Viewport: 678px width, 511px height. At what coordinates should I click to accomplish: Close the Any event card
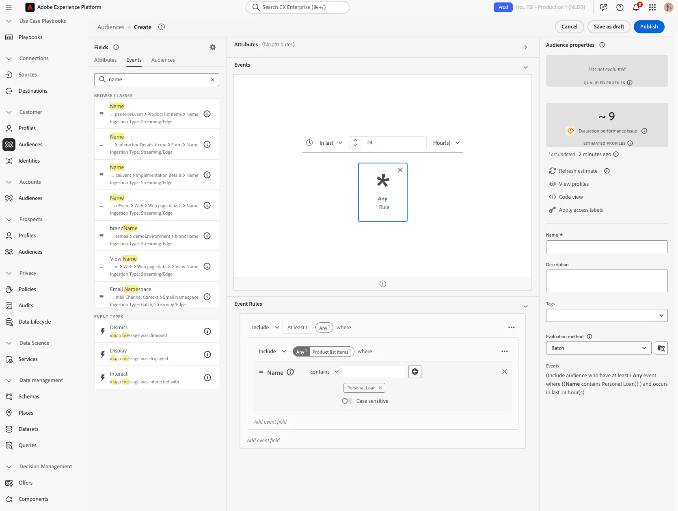[400, 170]
